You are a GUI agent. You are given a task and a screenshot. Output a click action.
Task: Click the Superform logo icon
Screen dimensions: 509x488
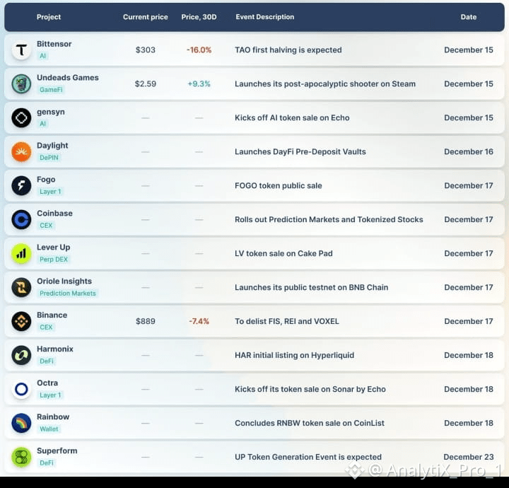(x=21, y=457)
